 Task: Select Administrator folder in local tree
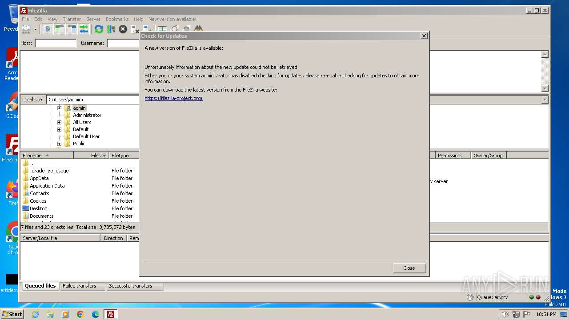pyautogui.click(x=87, y=115)
